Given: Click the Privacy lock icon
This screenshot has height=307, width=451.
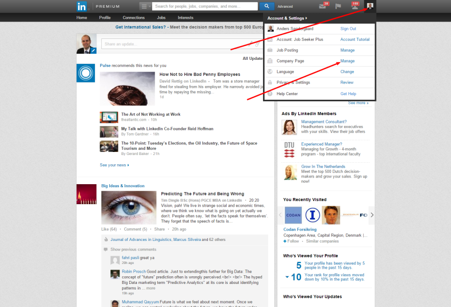Looking at the screenshot, I should (270, 82).
